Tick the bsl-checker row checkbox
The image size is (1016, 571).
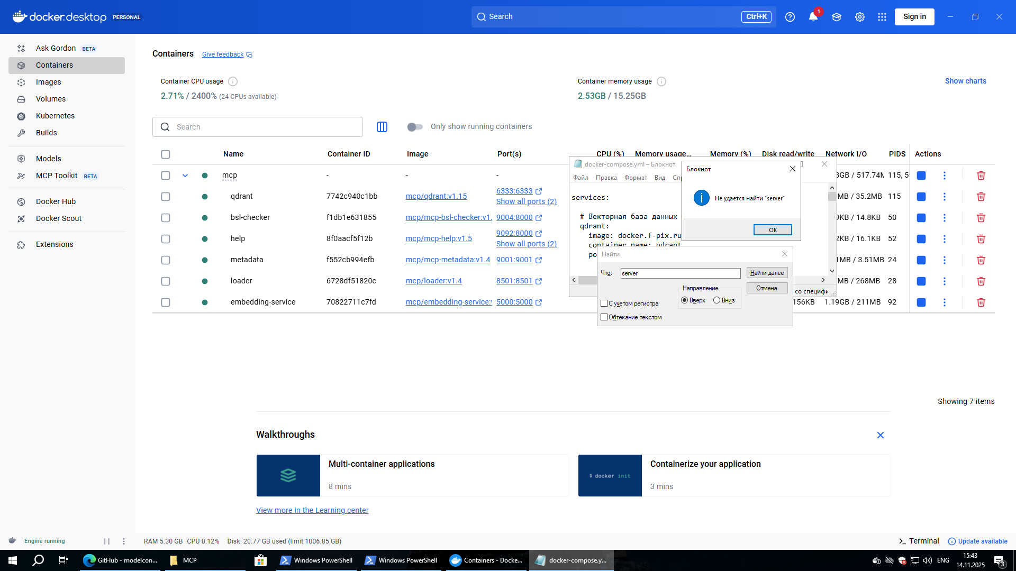166,218
